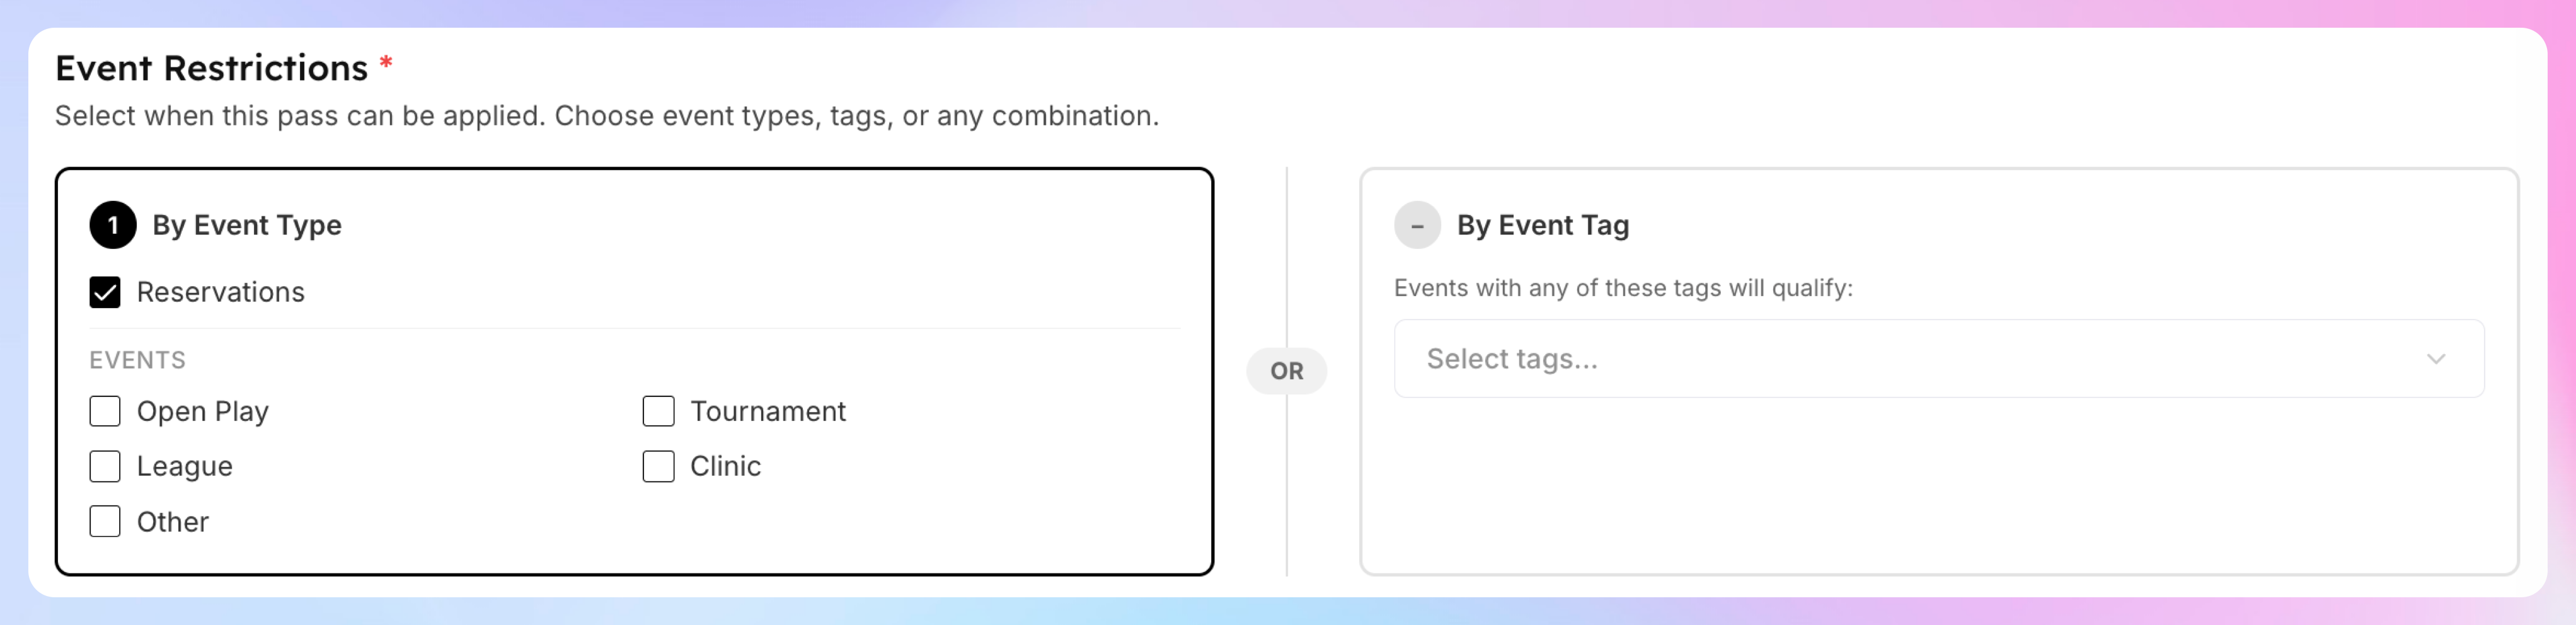The width and height of the screenshot is (2576, 625).
Task: Click the Open Play label
Action: point(203,412)
